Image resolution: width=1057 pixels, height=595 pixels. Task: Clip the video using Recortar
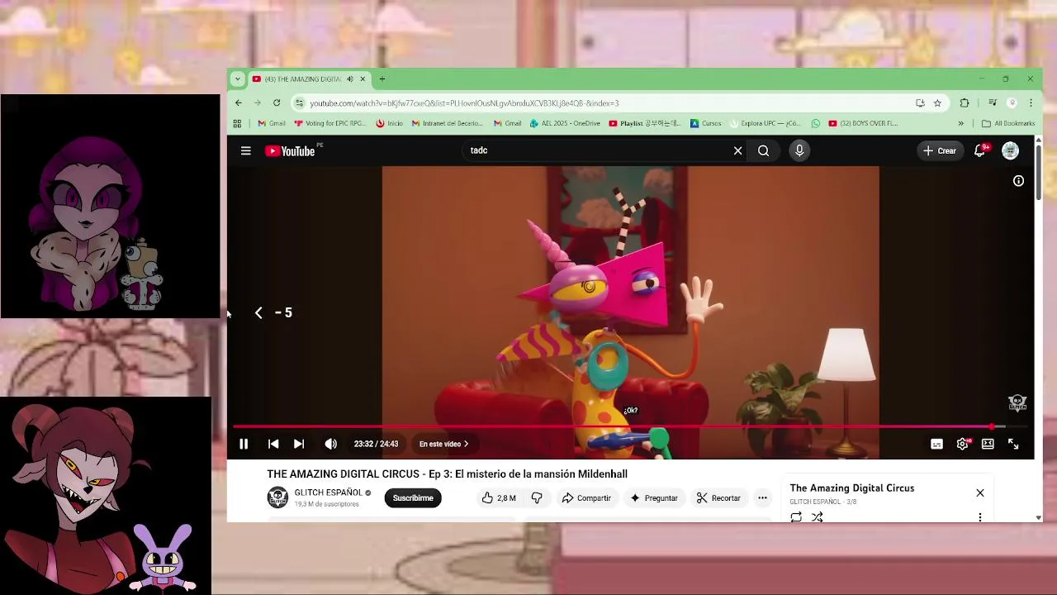click(718, 498)
